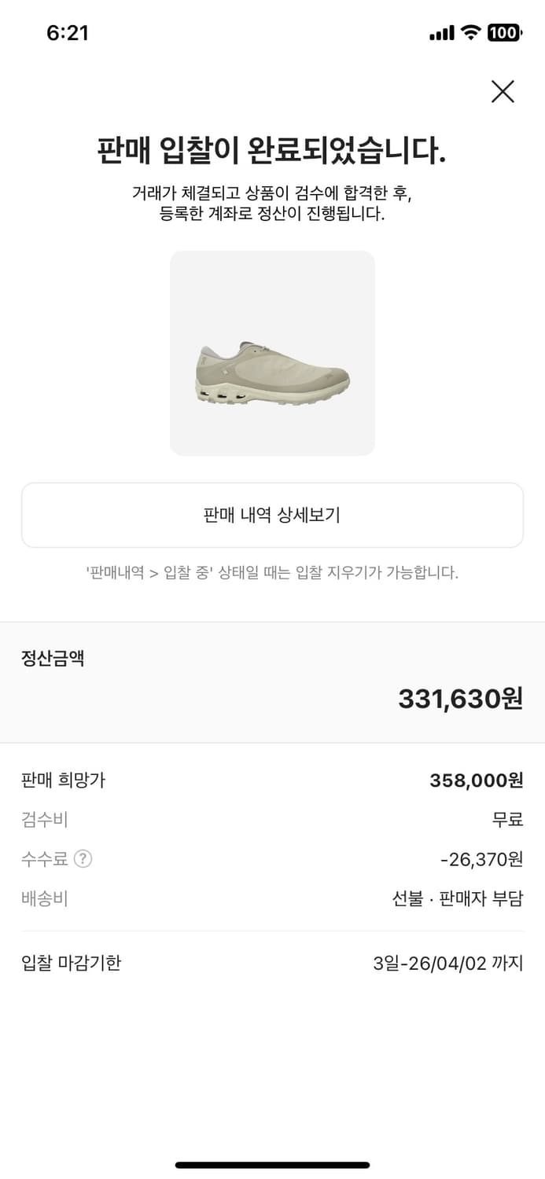Click the cellular signal strength icon
This screenshot has height=1179, width=545.
[x=441, y=33]
